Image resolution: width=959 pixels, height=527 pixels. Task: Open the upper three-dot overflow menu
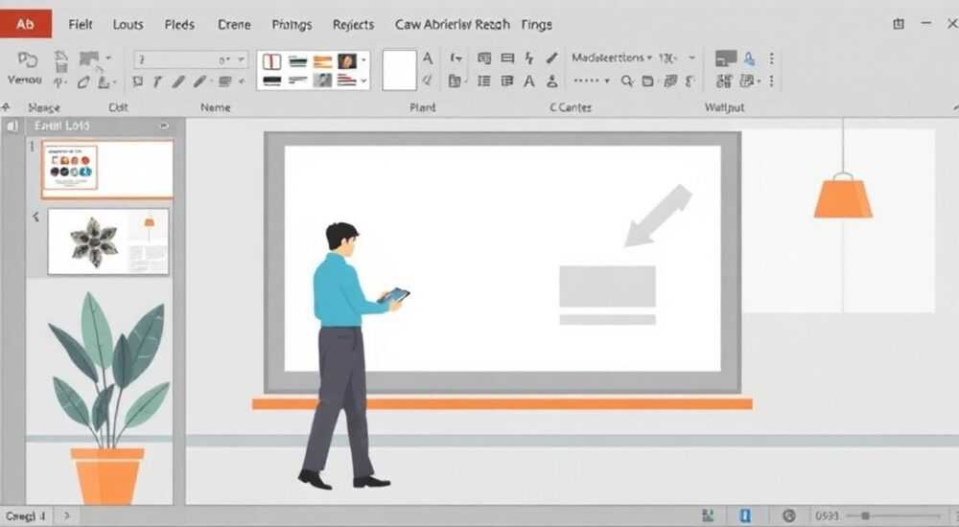pyautogui.click(x=771, y=58)
